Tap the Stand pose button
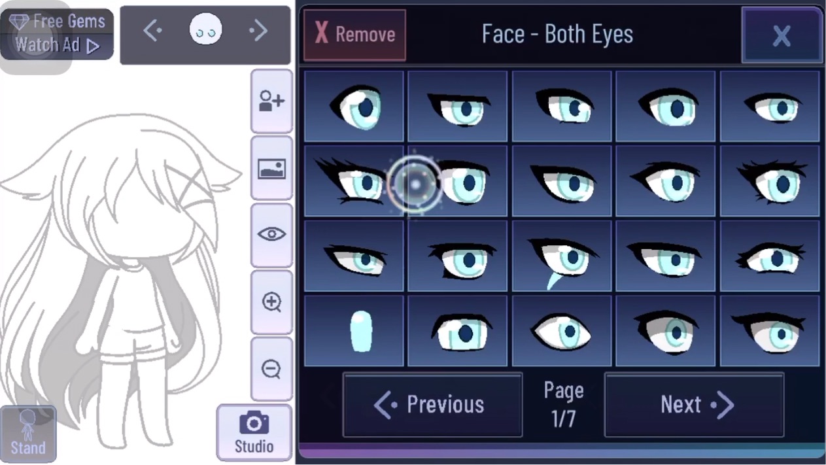826x465 pixels. point(28,434)
